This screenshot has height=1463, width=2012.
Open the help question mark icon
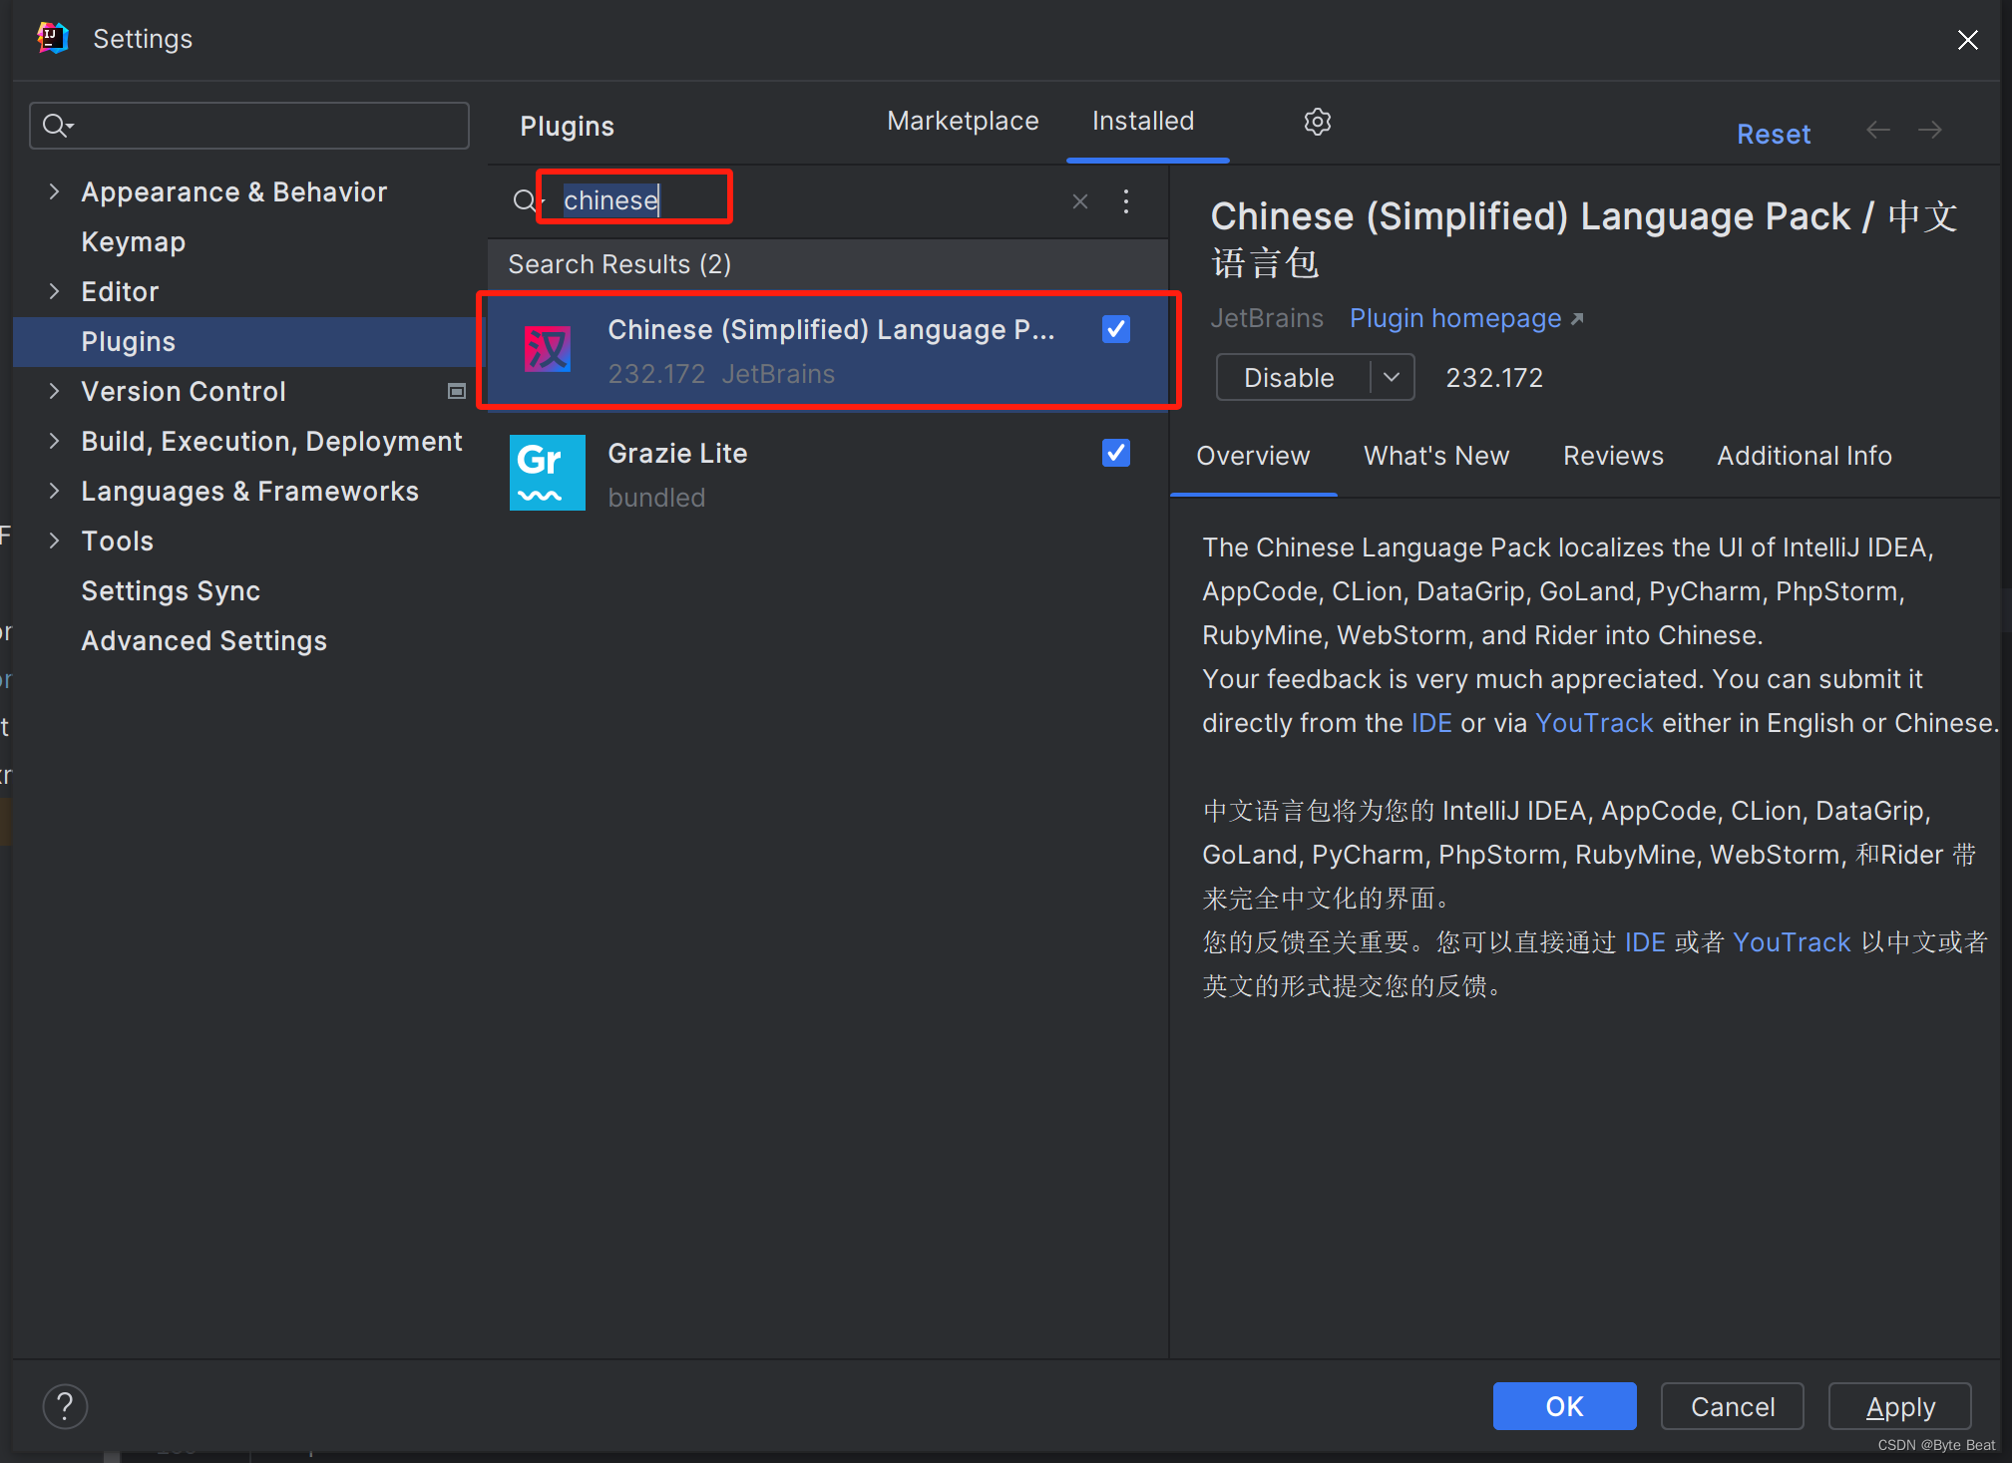(65, 1406)
